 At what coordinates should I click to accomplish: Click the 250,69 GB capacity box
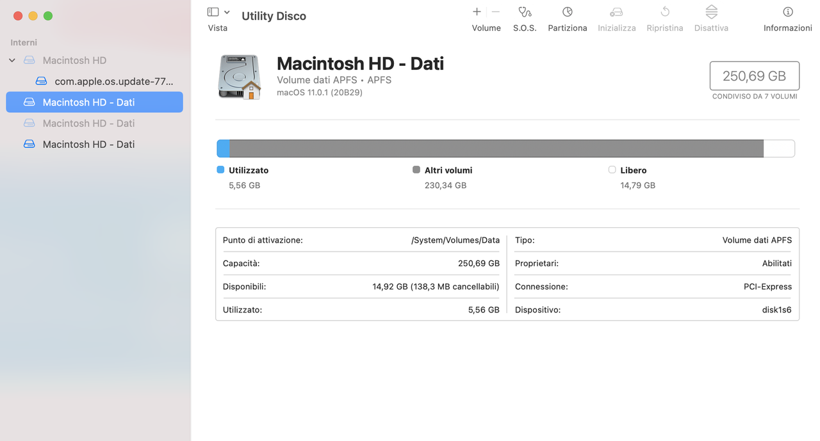[x=754, y=76]
